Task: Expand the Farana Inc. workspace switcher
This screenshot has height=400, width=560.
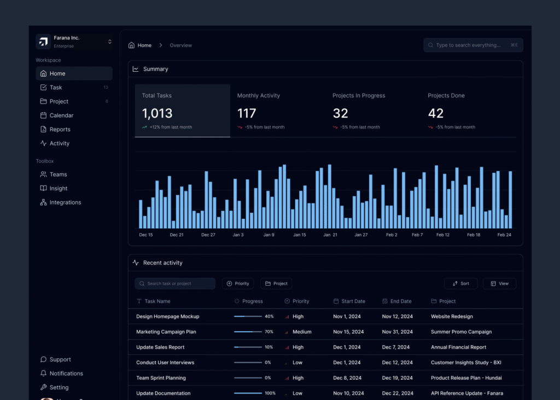Action: [109, 42]
